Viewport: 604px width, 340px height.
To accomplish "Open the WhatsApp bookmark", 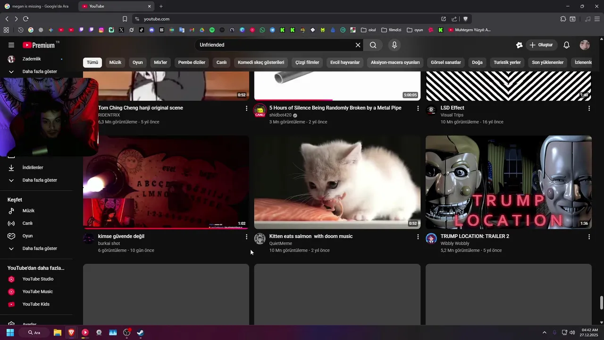I will point(262,30).
